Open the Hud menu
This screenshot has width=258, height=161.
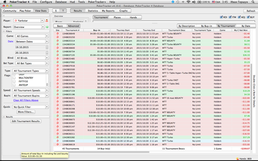tap(72, 2)
